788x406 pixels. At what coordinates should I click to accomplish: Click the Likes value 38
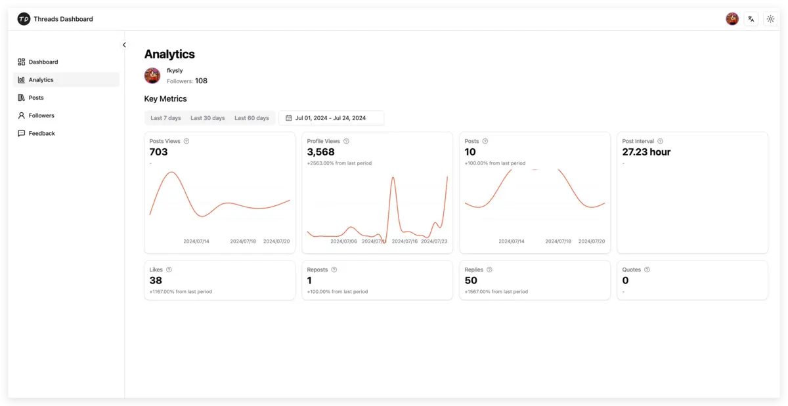point(156,280)
